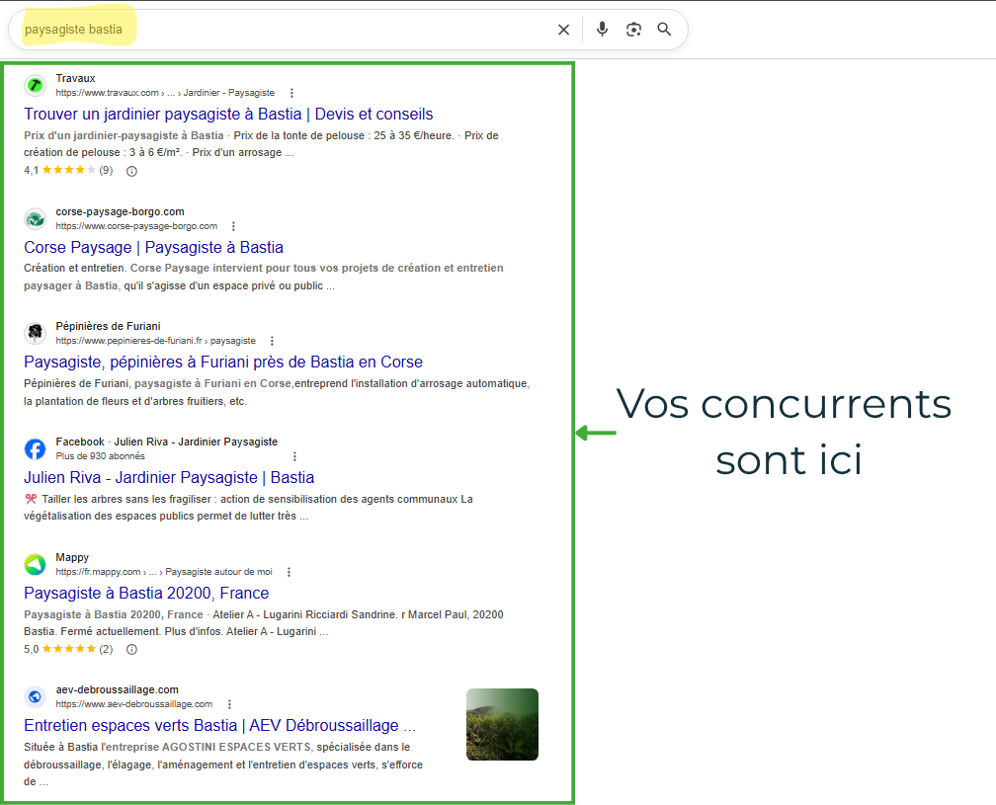
Task: Open 'Julien Riva - Jardinier Paysagiste | Bastia' link
Action: [169, 477]
